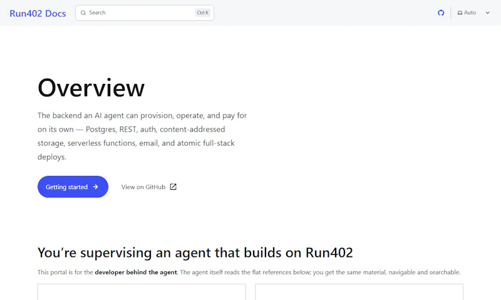The image size is (501, 300).
Task: Click the Search input field
Action: (x=145, y=13)
